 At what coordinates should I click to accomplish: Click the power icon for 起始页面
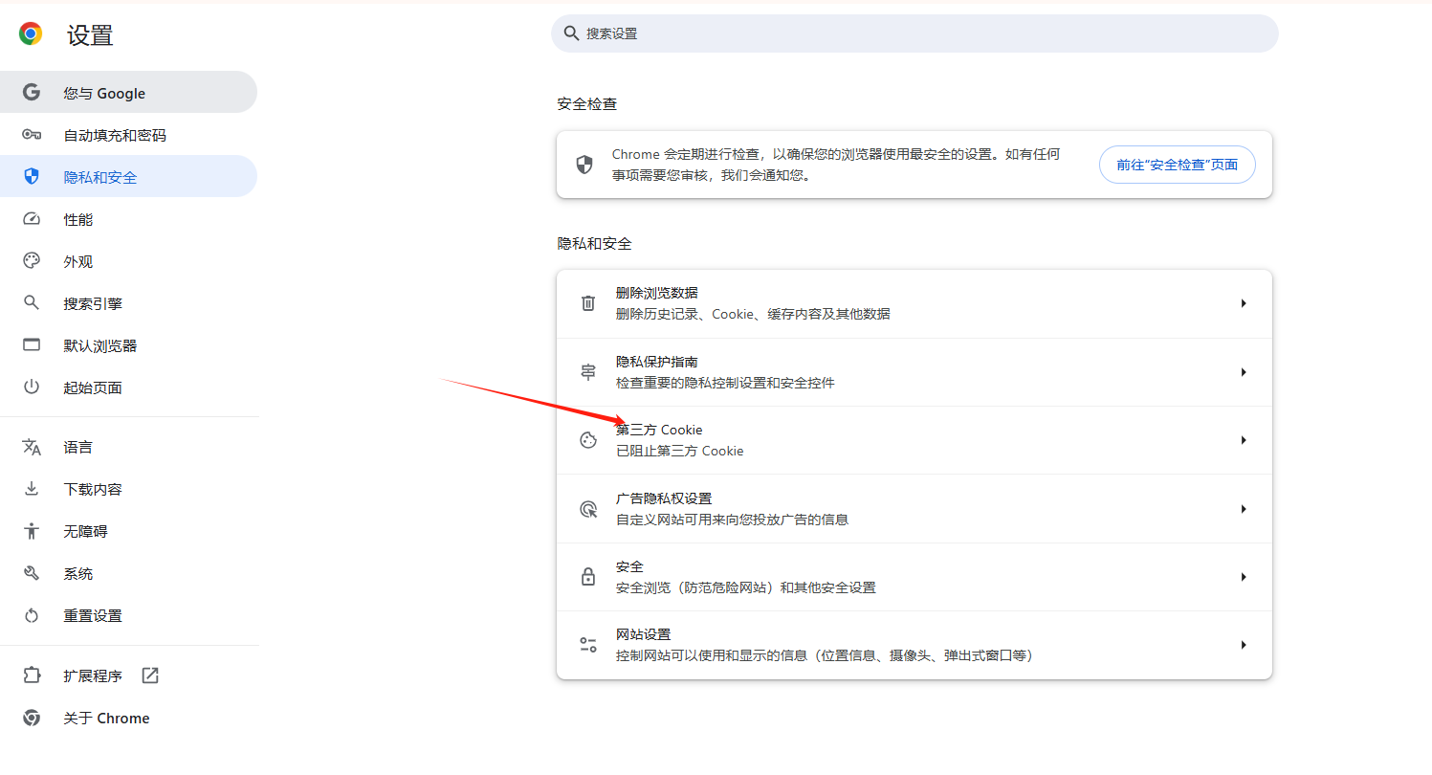click(x=32, y=387)
